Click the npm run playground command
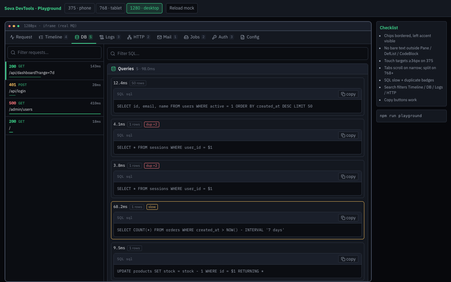451x282 pixels. pyautogui.click(x=401, y=116)
